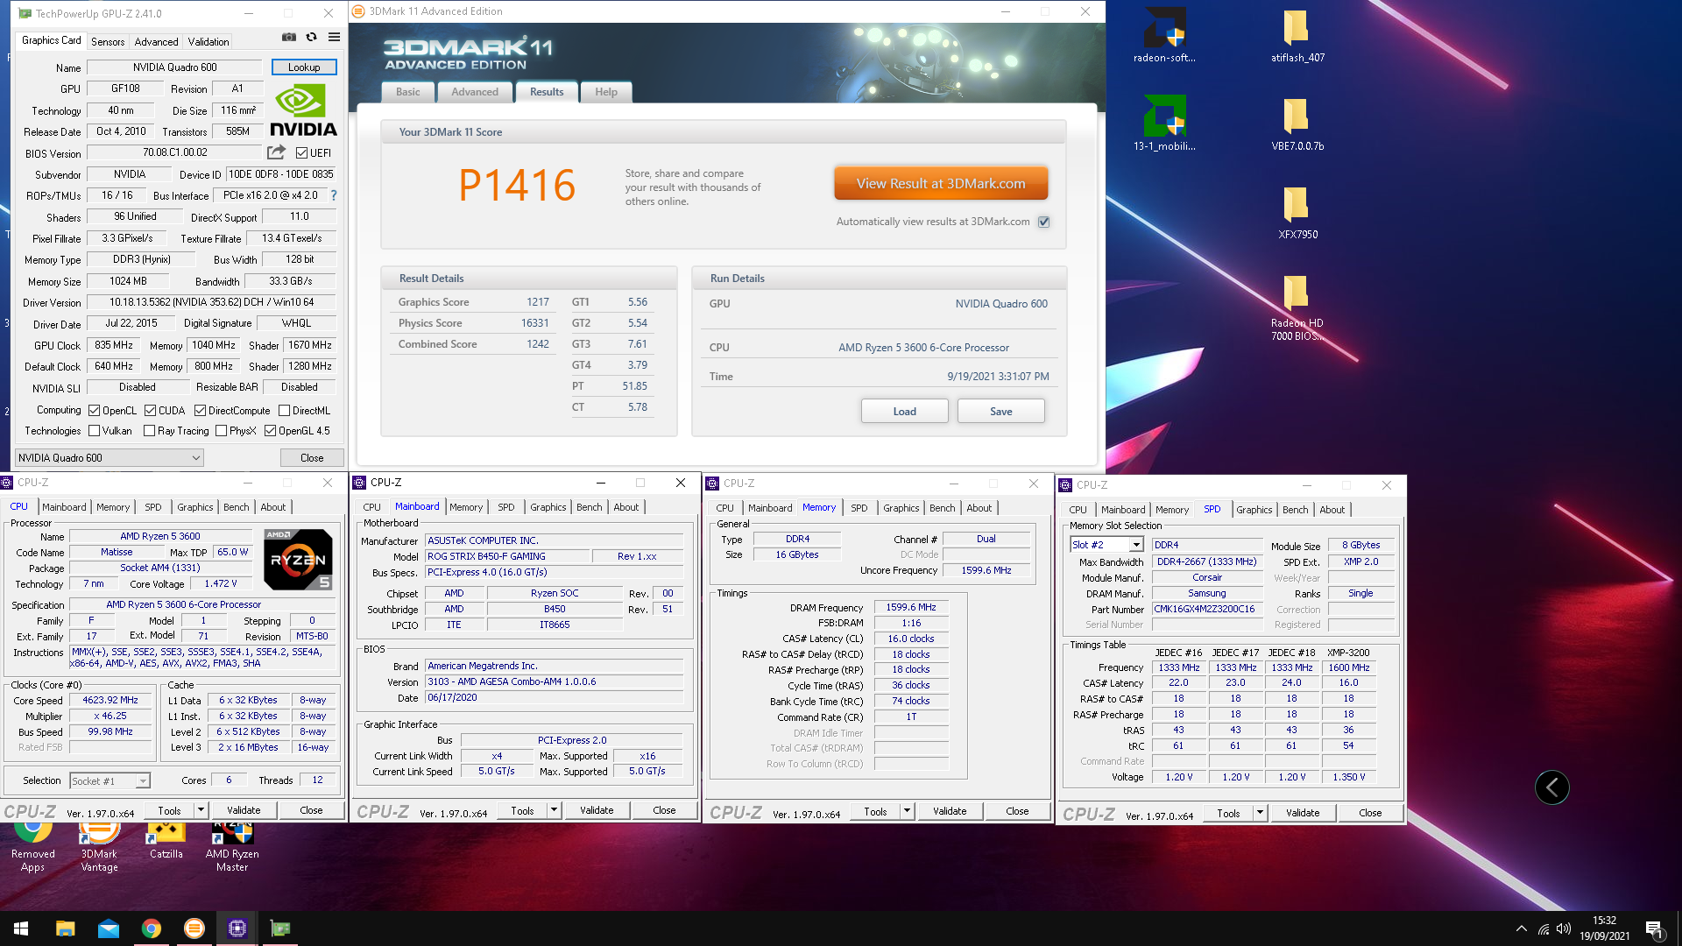Image resolution: width=1682 pixels, height=946 pixels.
Task: Expand Tools arrow in CPU-Z CPU window
Action: coord(201,810)
